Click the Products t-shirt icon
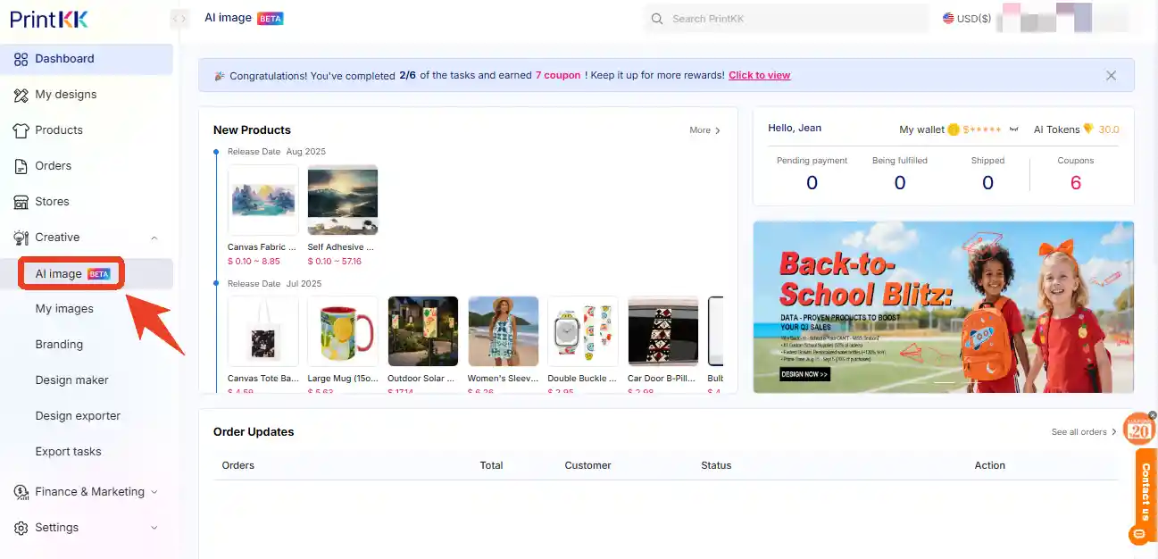Image resolution: width=1158 pixels, height=559 pixels. coord(21,130)
